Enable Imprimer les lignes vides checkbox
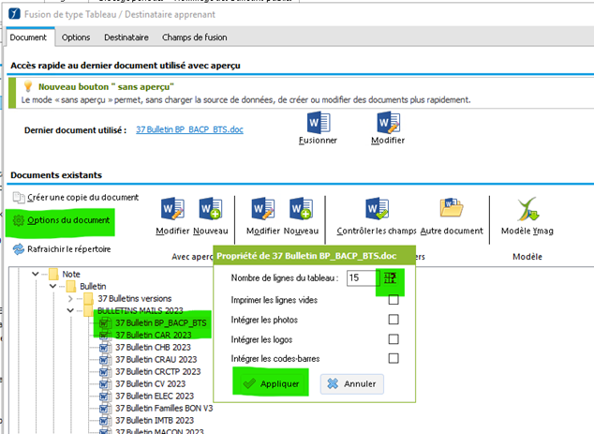This screenshot has height=434, width=594. click(394, 300)
